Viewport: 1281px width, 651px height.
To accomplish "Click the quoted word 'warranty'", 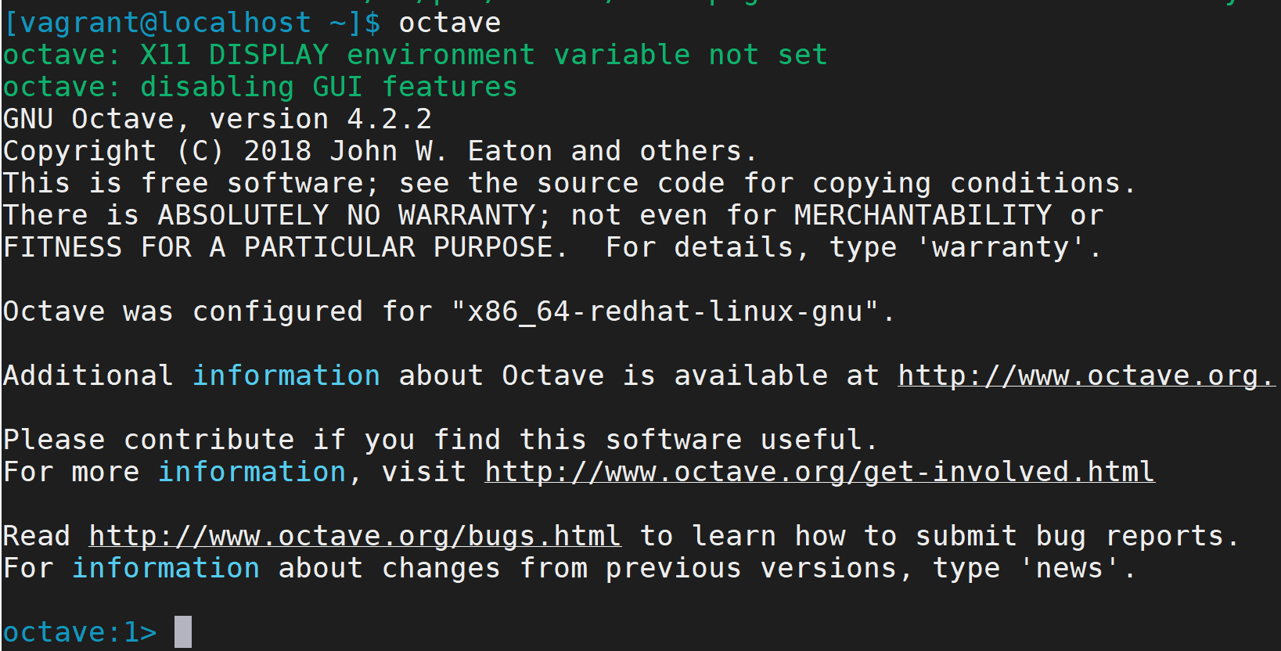I will [x=1001, y=247].
